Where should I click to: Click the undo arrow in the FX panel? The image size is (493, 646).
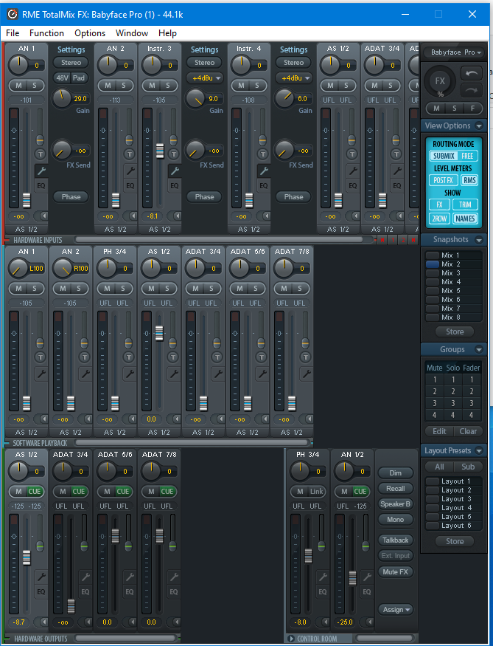click(x=472, y=73)
